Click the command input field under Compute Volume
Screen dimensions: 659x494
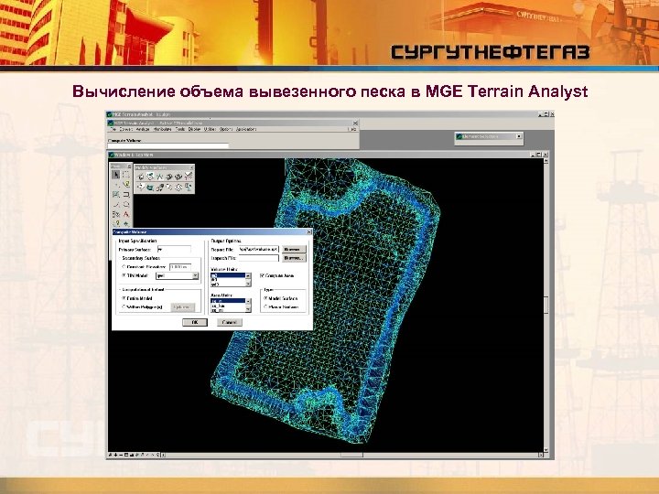point(168,146)
